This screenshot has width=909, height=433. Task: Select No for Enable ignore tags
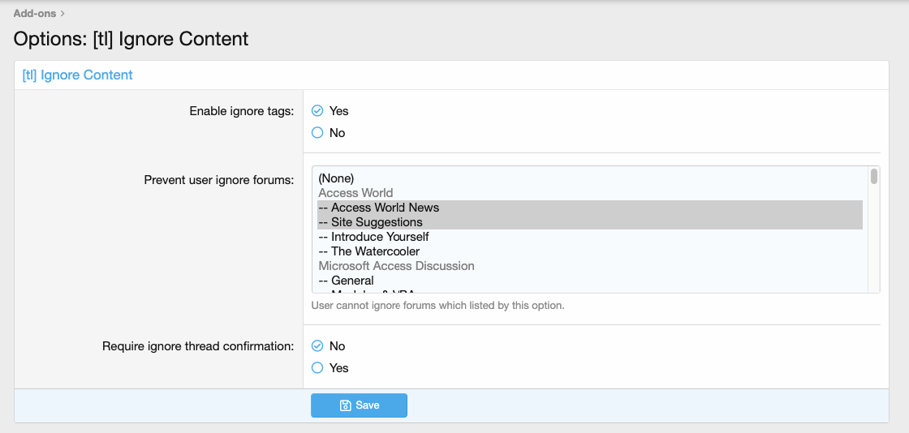pyautogui.click(x=317, y=133)
